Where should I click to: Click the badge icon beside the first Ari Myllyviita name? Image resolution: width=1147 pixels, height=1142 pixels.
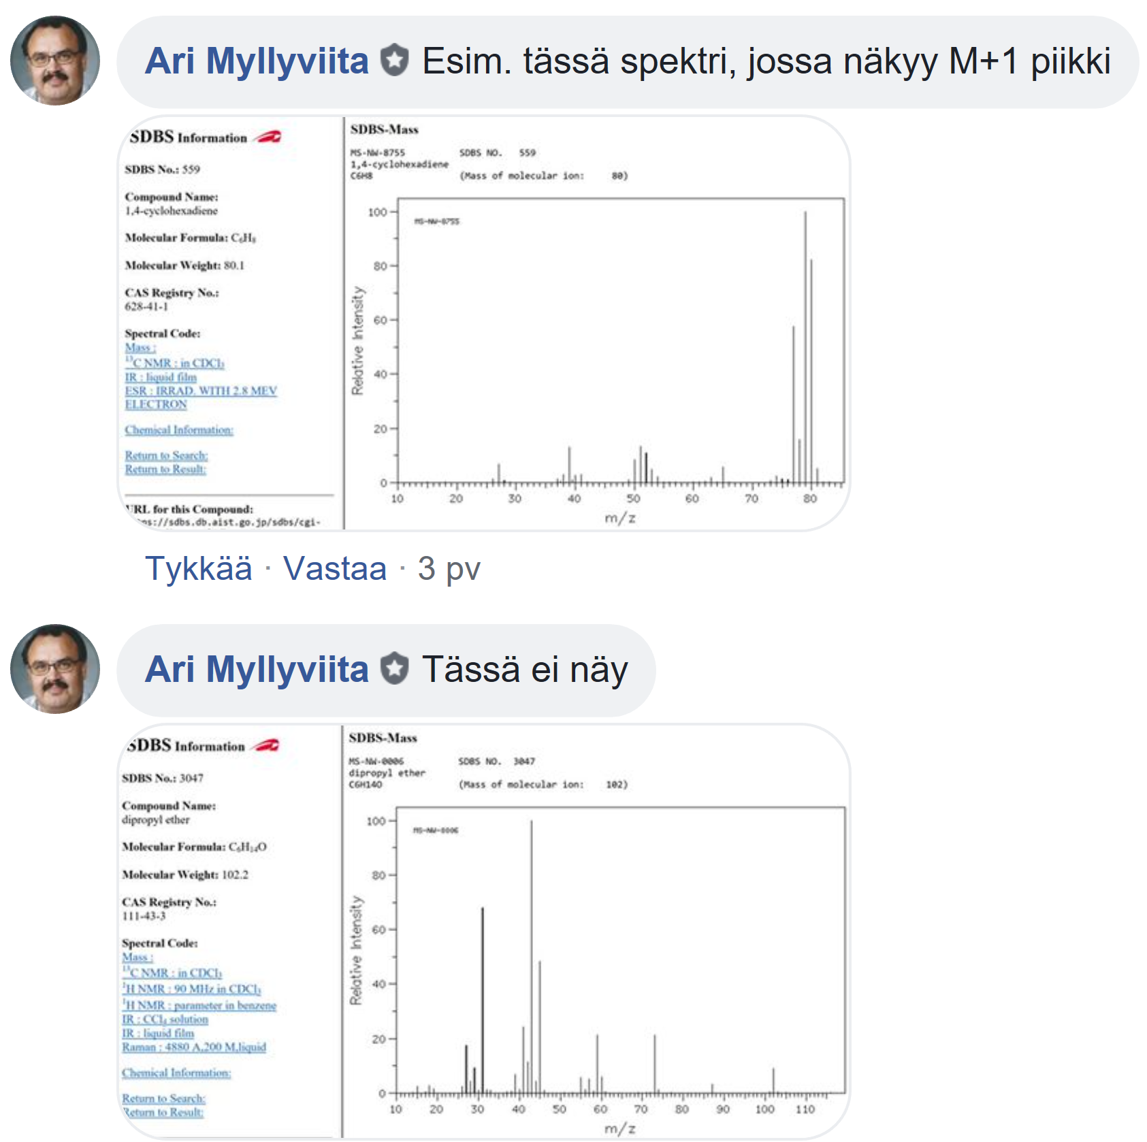pos(395,60)
